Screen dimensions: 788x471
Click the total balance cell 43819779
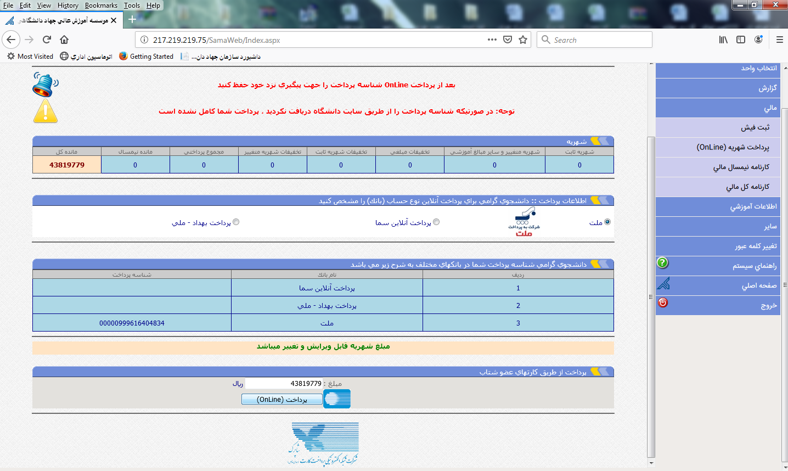click(67, 165)
